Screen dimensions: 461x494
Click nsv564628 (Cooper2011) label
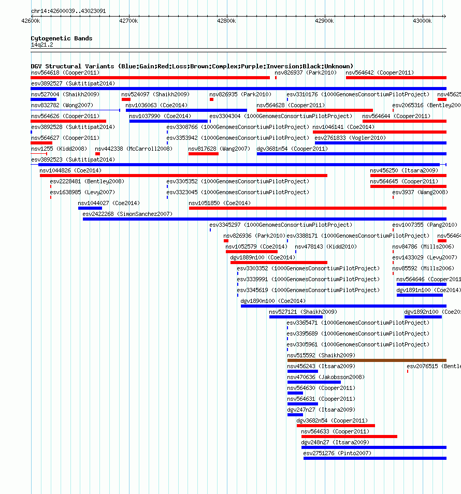(291, 105)
